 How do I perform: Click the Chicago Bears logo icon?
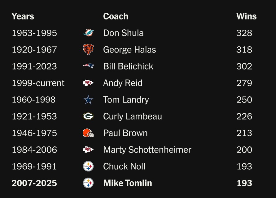click(x=88, y=49)
